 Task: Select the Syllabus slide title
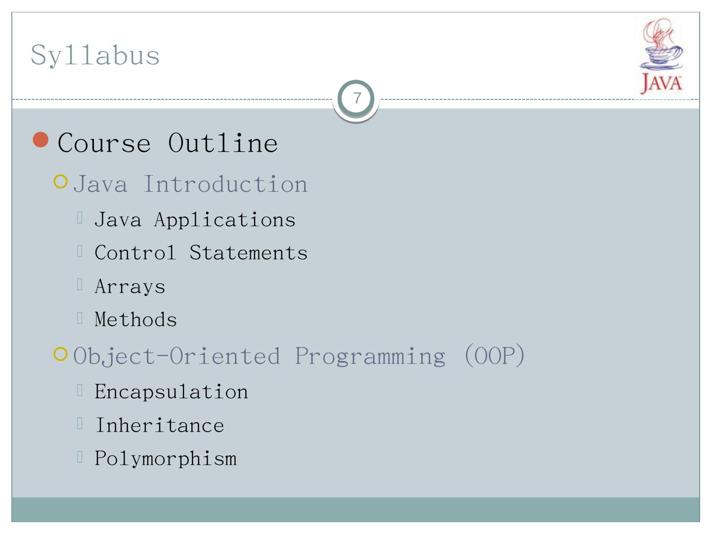tap(95, 55)
